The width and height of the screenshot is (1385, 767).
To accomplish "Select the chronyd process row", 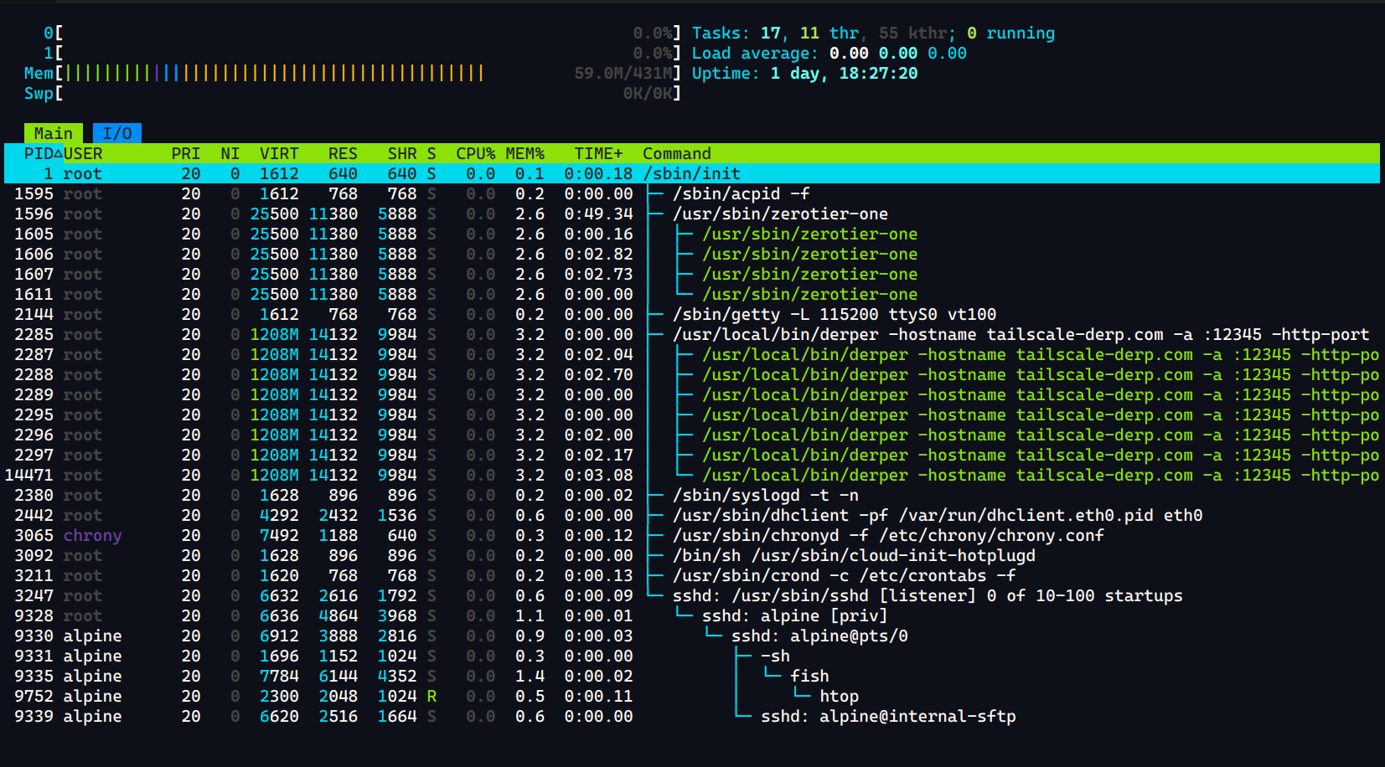I will (887, 536).
